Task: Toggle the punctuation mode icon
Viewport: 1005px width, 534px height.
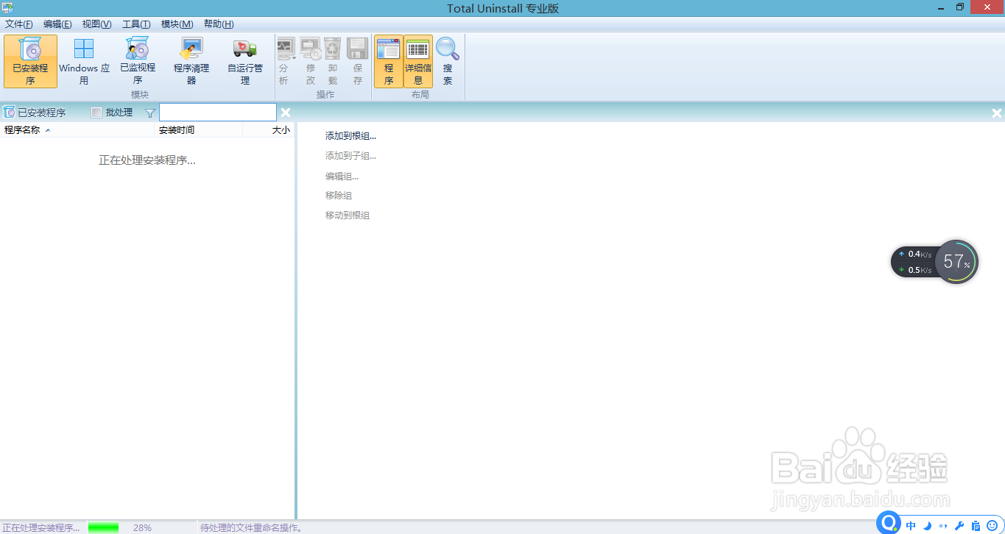Action: click(x=943, y=526)
